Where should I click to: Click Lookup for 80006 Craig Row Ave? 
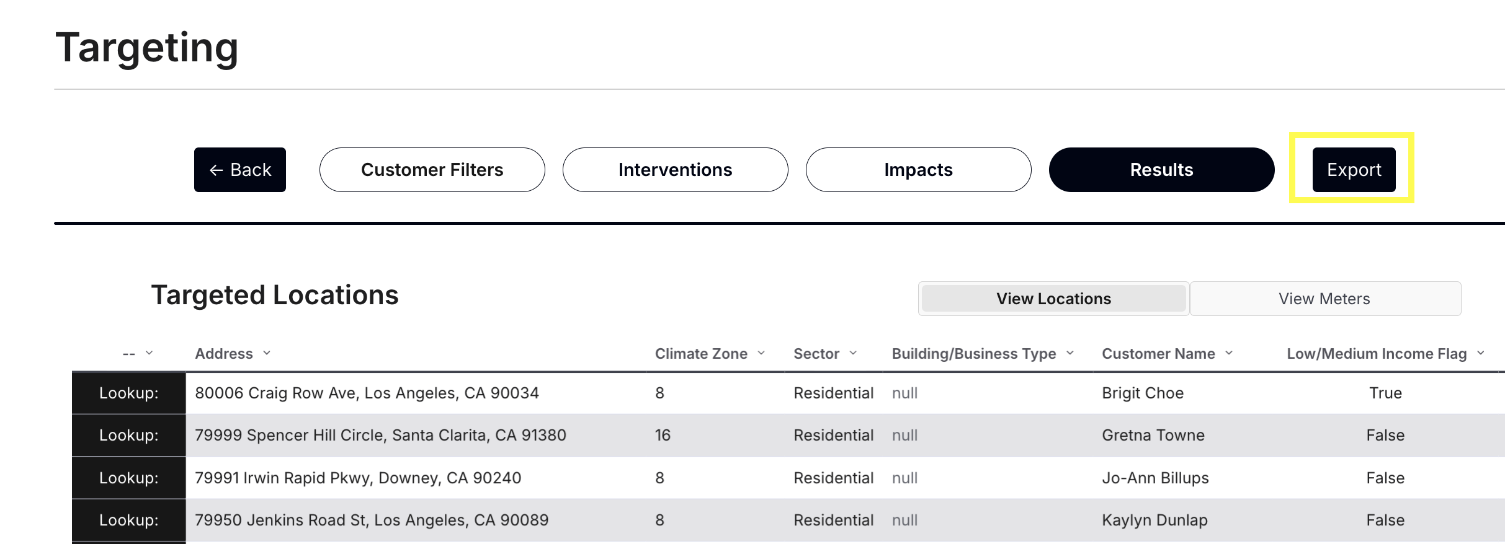pyautogui.click(x=129, y=393)
